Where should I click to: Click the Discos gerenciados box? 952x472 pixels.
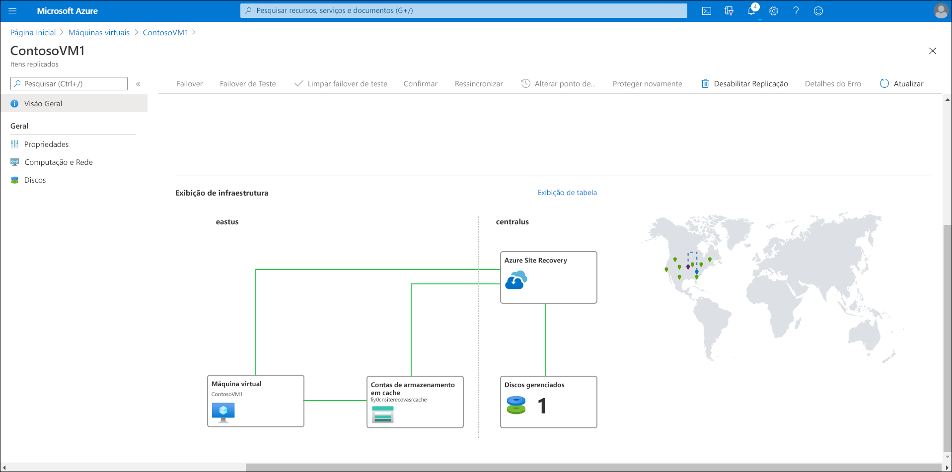[549, 402]
